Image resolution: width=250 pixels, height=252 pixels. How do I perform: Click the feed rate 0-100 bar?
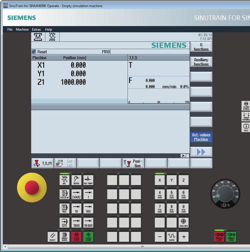pyautogui.click(x=159, y=102)
